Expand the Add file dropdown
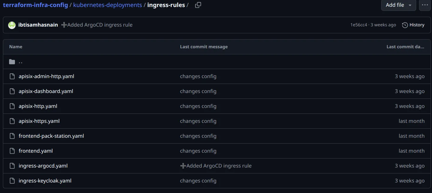The width and height of the screenshot is (432, 193). click(x=398, y=5)
